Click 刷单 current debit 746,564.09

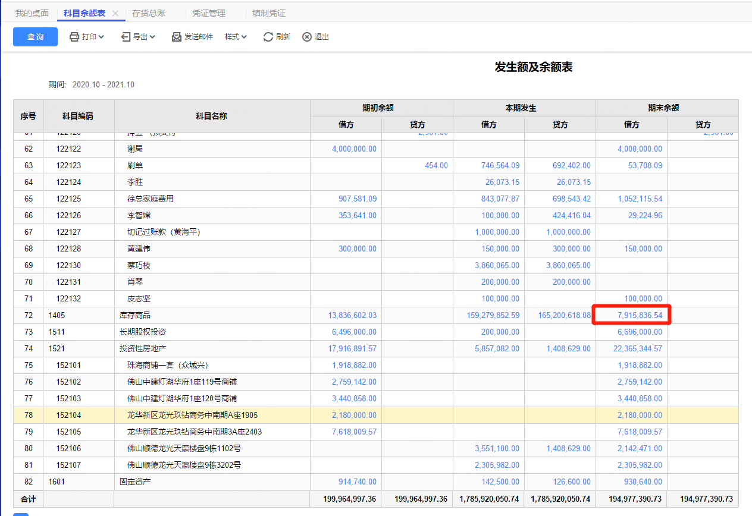(x=499, y=165)
